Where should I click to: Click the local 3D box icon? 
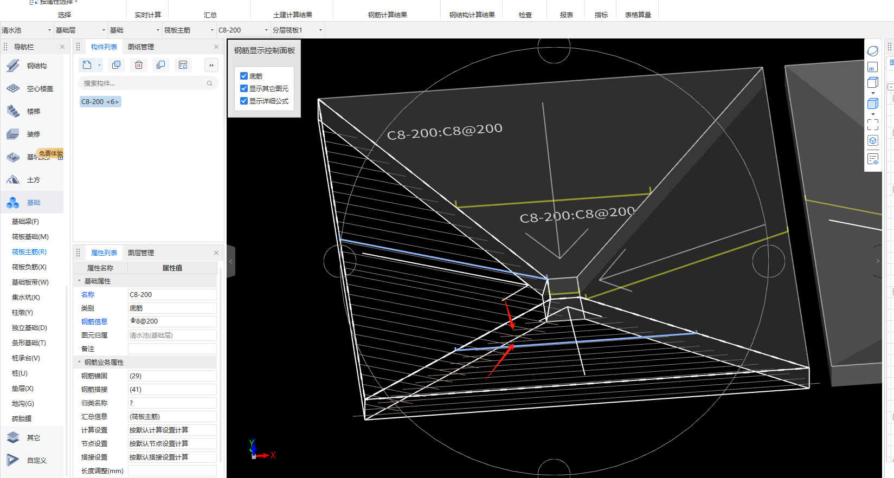click(x=873, y=141)
